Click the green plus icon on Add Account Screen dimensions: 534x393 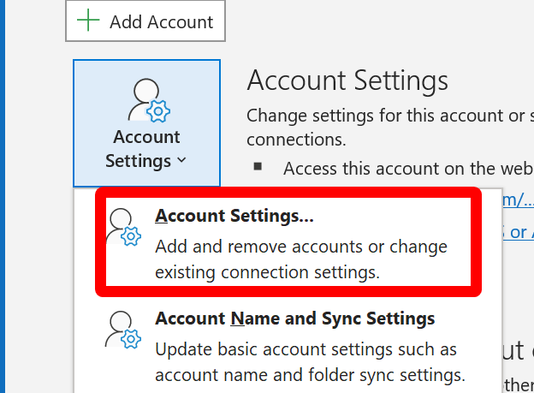(x=88, y=21)
